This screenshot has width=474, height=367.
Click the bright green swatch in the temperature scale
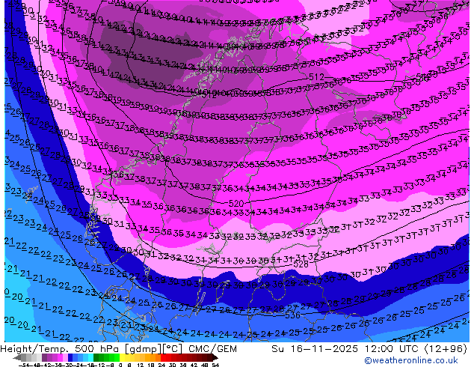click(117, 357)
